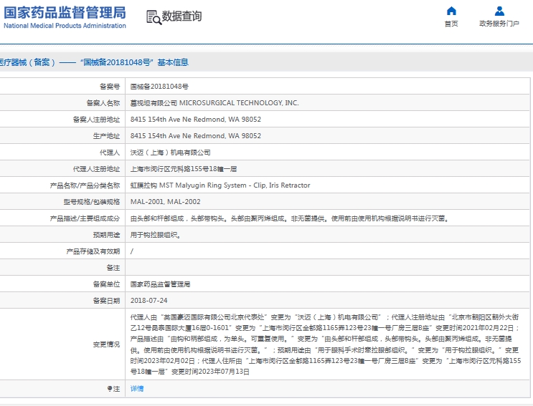Click the 备注 row label
533x406 pixels.
tap(113, 268)
